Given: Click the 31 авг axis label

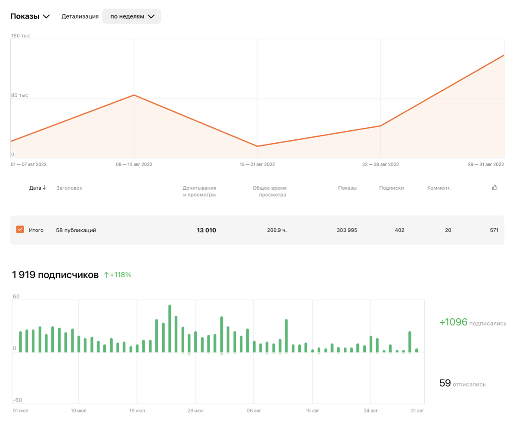Looking at the screenshot, I should pos(417,410).
